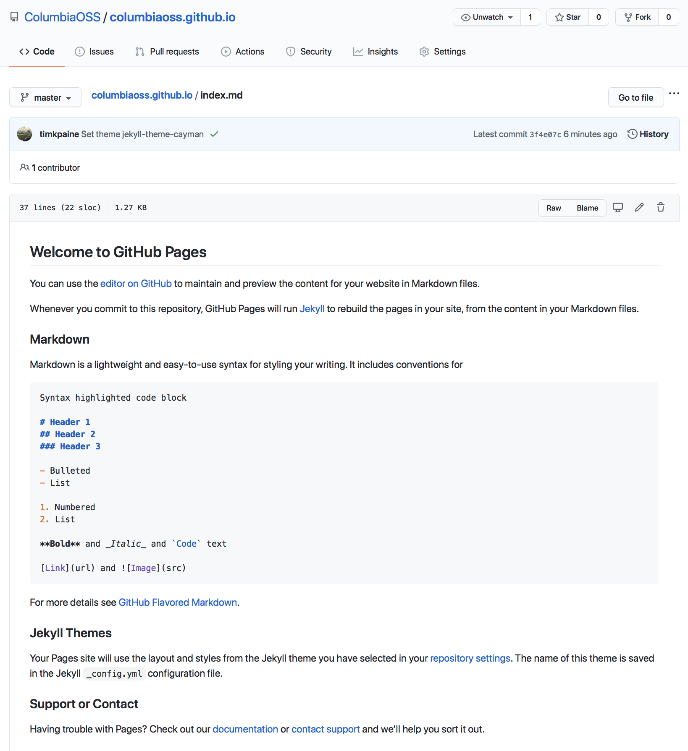Click the index.md filename in breadcrumb
Viewport: 688px width, 751px height.
pyautogui.click(x=221, y=95)
